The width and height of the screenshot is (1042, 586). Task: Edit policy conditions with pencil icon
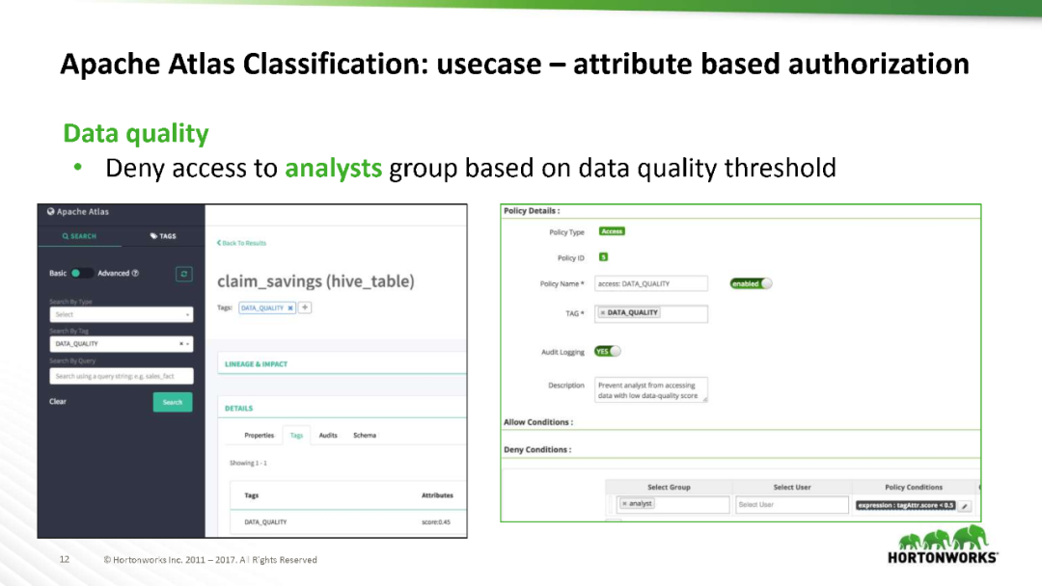[965, 506]
